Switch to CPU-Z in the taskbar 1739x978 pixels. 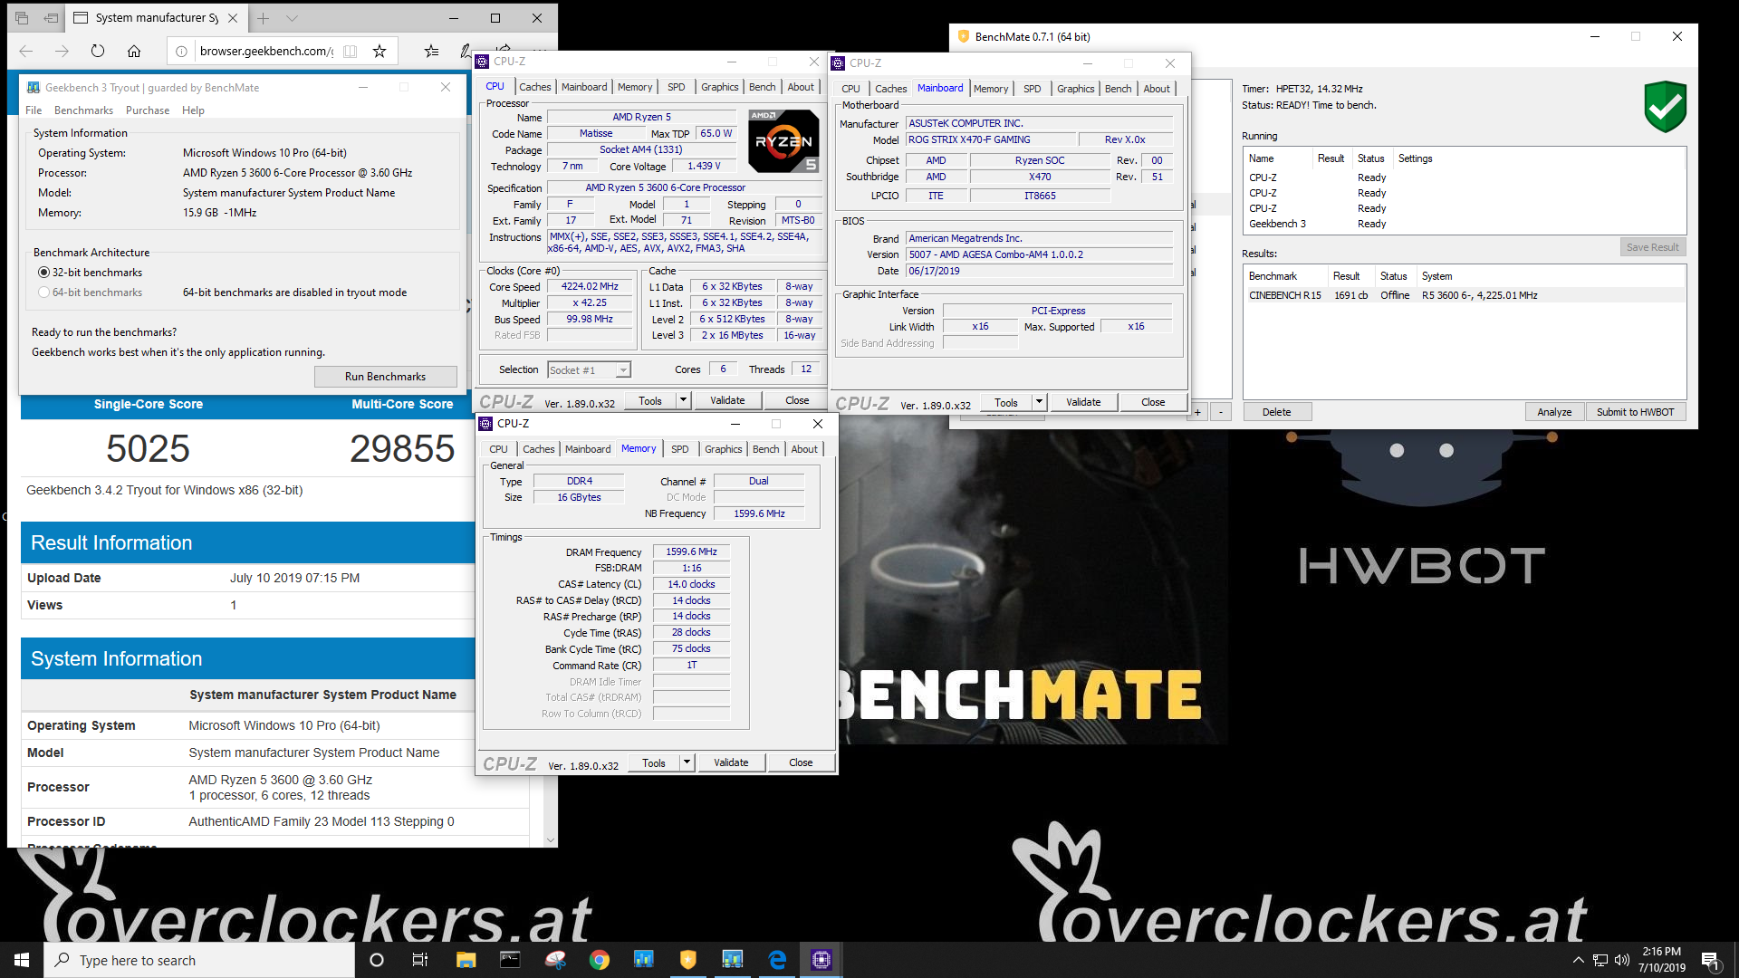click(x=821, y=960)
